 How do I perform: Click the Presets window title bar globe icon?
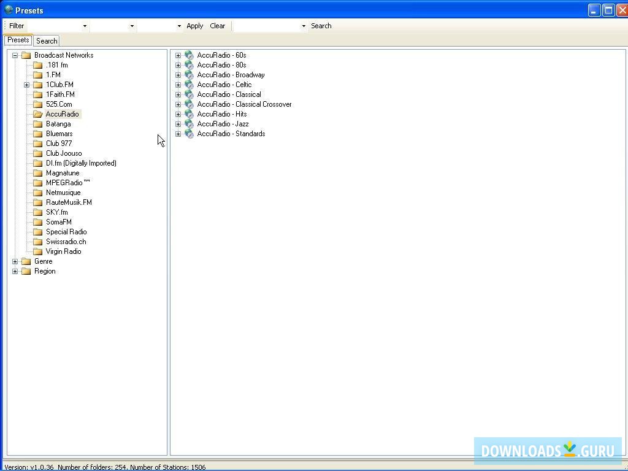(x=9, y=10)
